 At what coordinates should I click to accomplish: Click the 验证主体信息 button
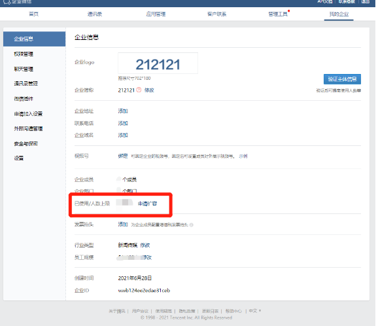[x=342, y=79]
